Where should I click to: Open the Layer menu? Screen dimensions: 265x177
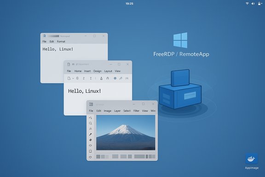point(117,111)
